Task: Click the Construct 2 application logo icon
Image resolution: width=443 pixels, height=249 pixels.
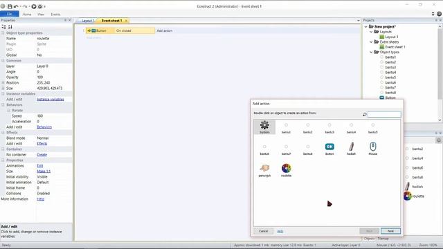Action: (3, 6)
